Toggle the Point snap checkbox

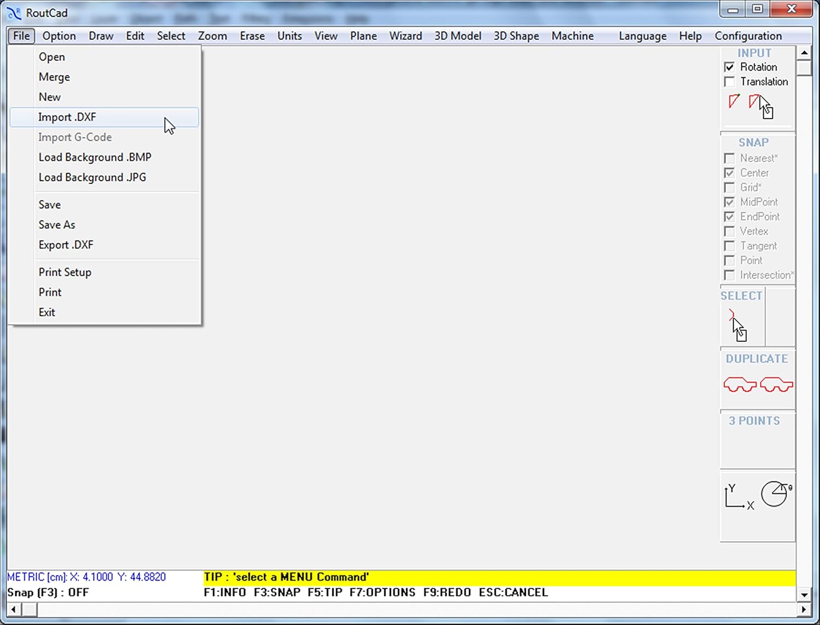tap(729, 261)
